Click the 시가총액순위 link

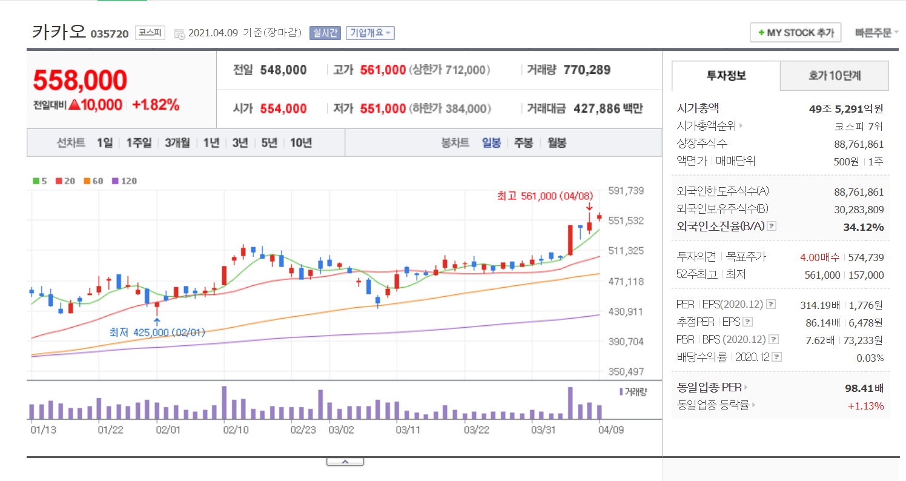tap(706, 127)
